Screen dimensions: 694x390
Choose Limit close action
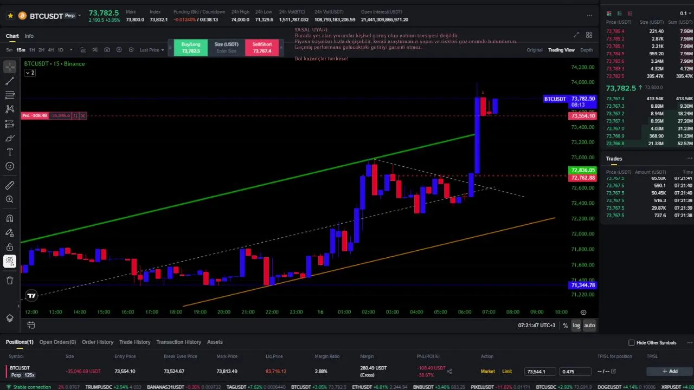(x=507, y=372)
